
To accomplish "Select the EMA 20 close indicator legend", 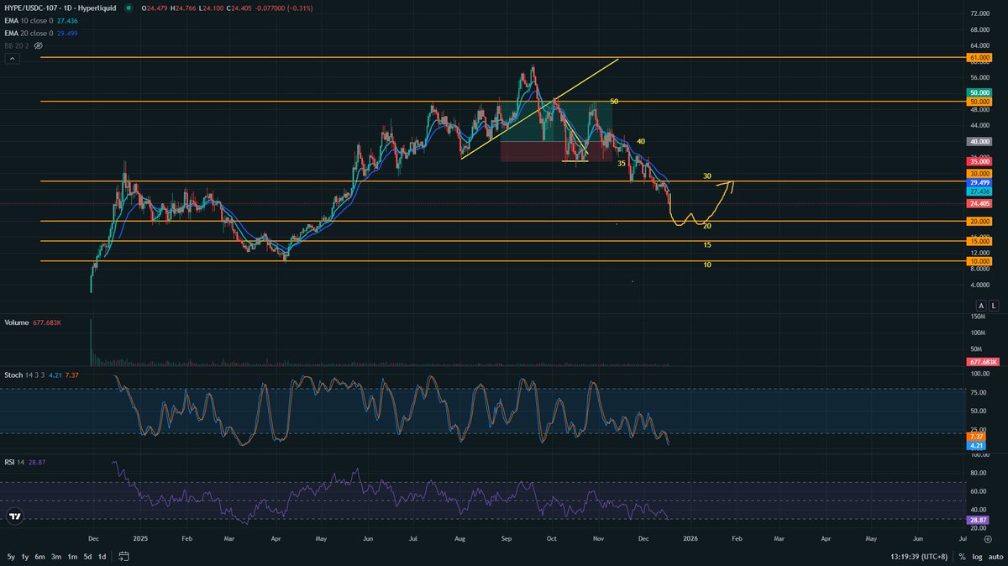I will tap(28, 33).
